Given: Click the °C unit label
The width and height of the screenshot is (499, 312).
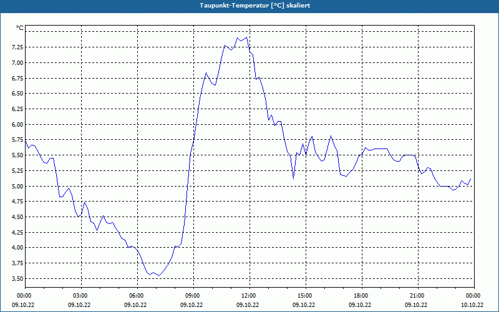Looking at the screenshot, I should coord(20,28).
